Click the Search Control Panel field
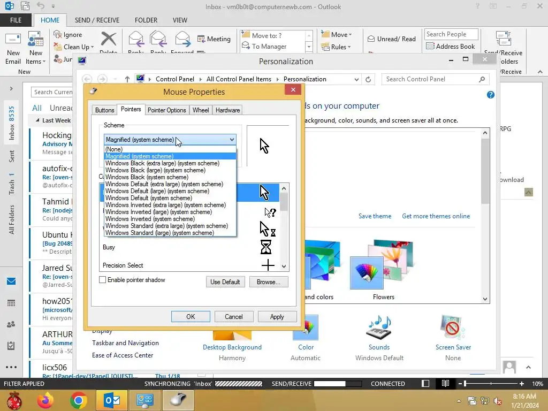This screenshot has width=548, height=411. pyautogui.click(x=435, y=79)
